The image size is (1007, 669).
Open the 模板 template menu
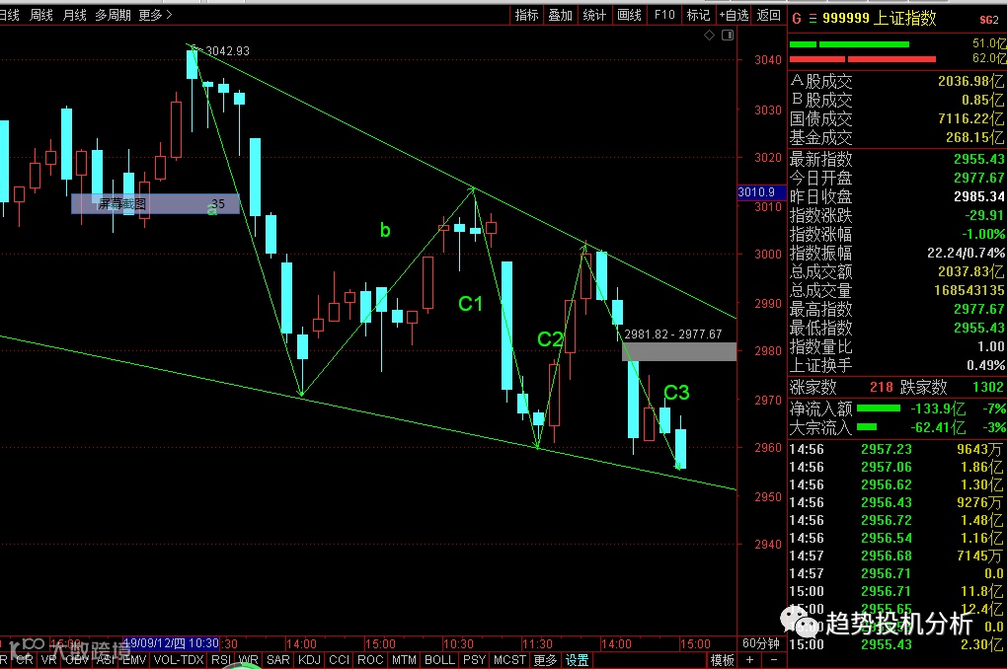(x=722, y=660)
